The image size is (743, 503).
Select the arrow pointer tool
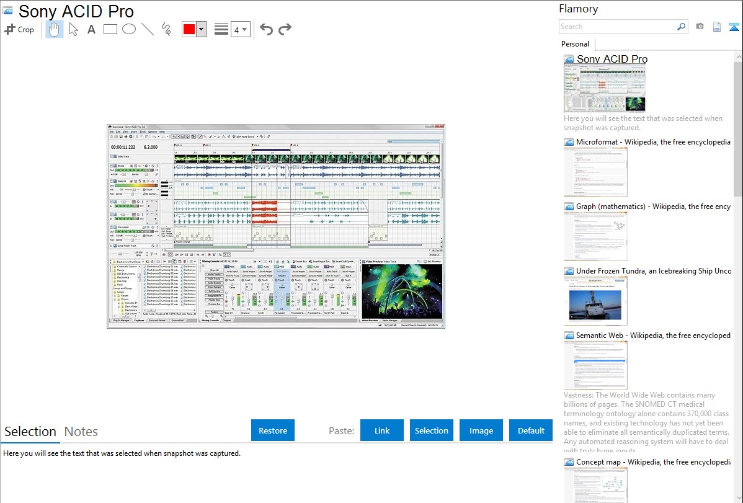pos(74,29)
